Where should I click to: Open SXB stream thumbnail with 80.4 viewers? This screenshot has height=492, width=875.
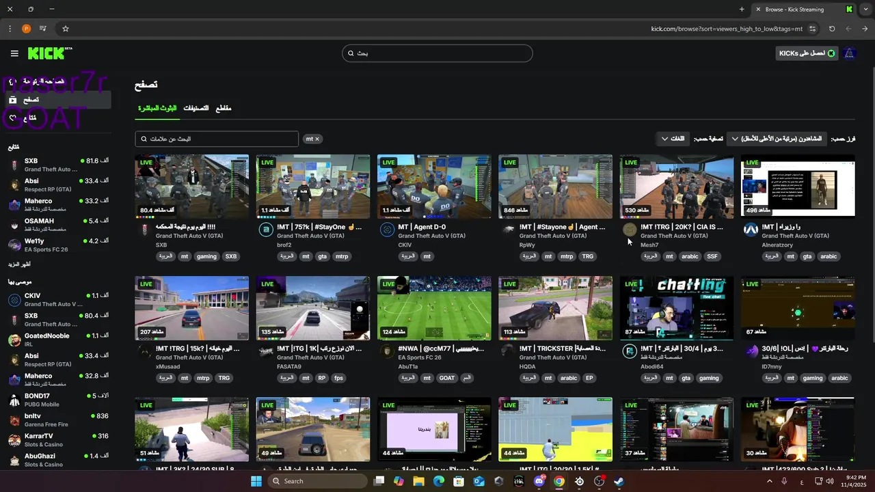(x=192, y=187)
